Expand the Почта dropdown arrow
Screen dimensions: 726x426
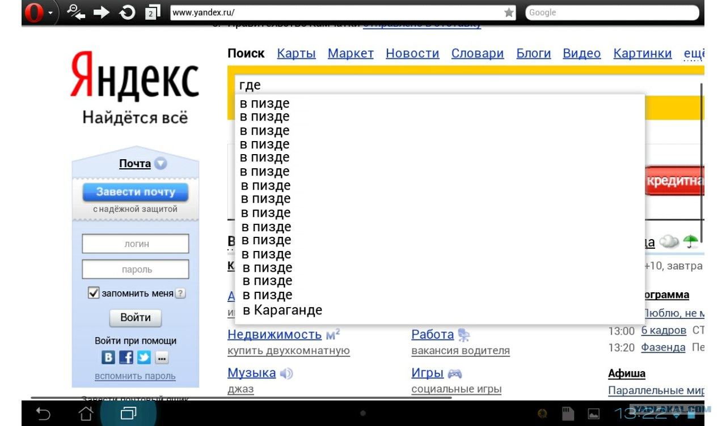(161, 164)
